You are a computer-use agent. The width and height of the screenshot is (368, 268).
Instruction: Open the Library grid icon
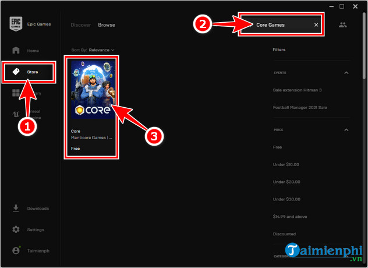pyautogui.click(x=16, y=93)
